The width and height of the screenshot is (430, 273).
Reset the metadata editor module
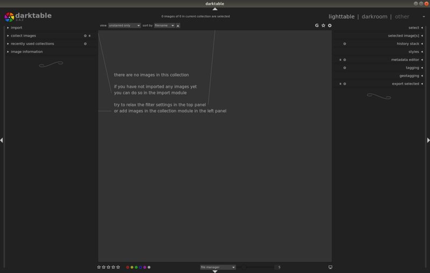(x=345, y=60)
